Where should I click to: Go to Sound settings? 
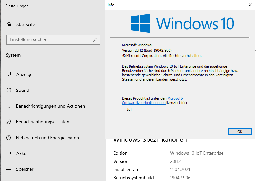23,90
